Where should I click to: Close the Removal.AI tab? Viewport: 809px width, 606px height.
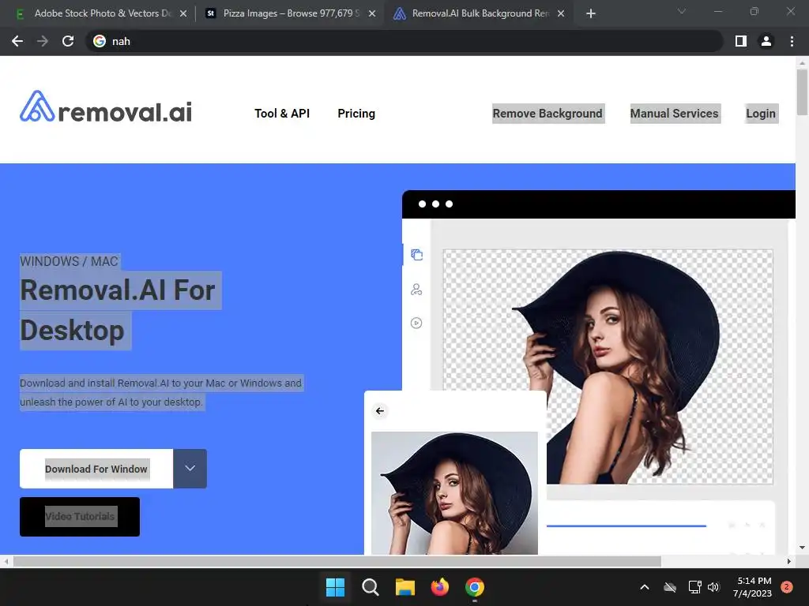(561, 13)
